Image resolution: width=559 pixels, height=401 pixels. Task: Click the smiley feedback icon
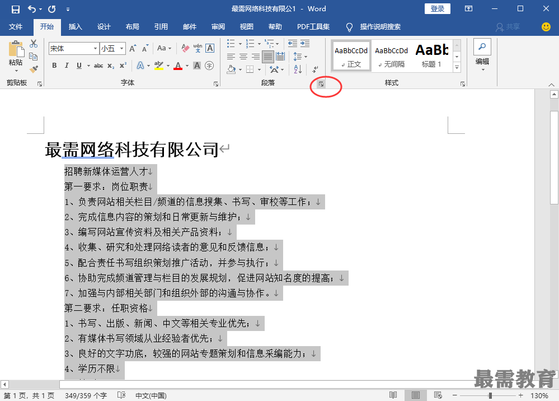(x=546, y=27)
